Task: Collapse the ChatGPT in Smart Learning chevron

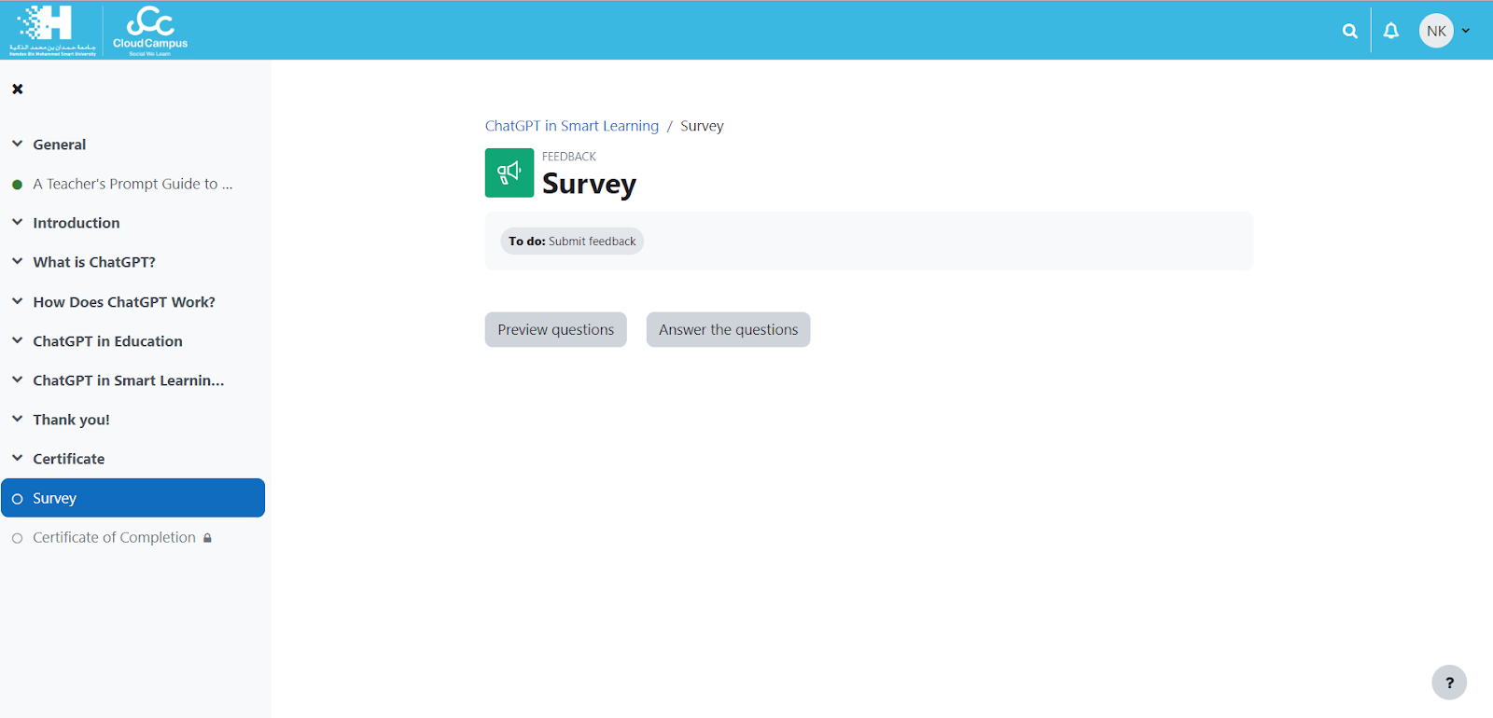Action: [17, 380]
